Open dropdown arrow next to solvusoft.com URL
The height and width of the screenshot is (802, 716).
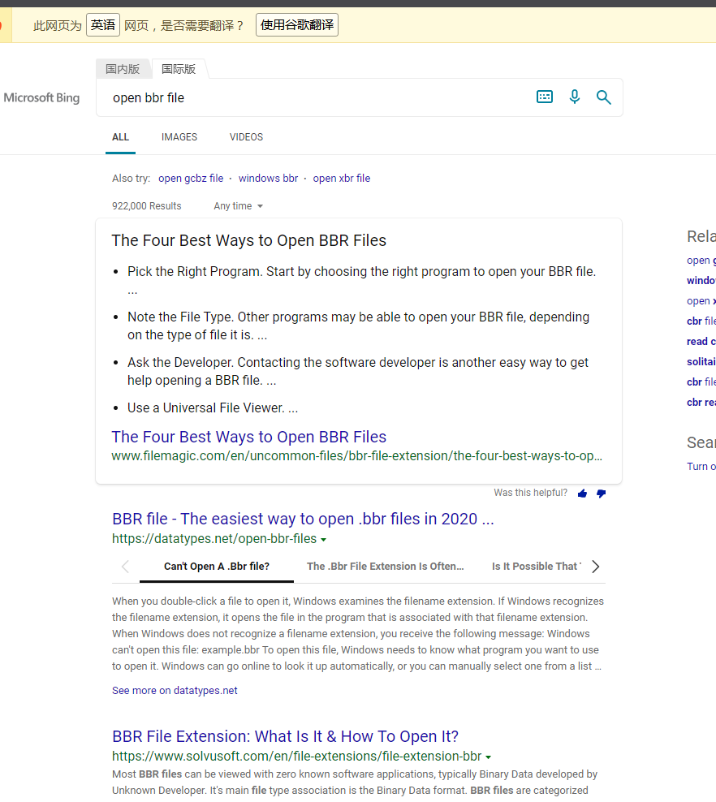489,757
